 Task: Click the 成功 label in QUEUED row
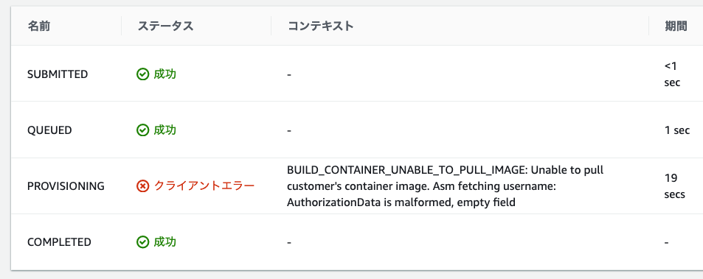point(165,130)
